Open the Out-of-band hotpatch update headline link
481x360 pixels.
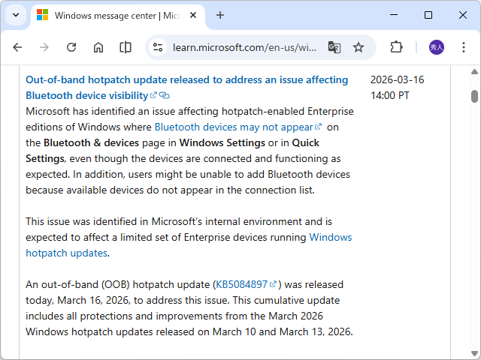186,79
